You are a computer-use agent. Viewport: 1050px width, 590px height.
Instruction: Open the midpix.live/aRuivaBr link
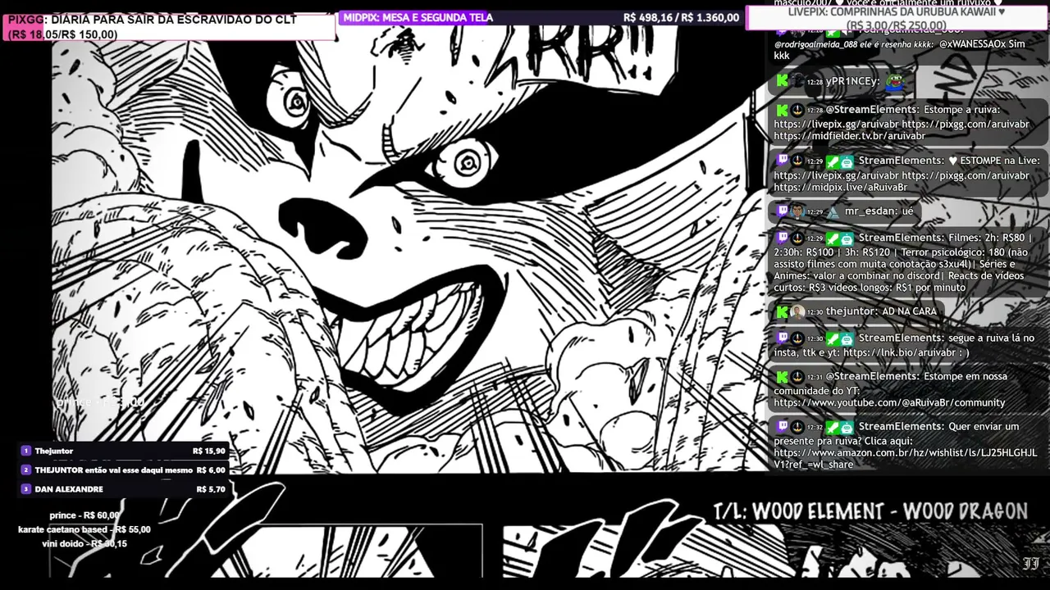point(840,187)
